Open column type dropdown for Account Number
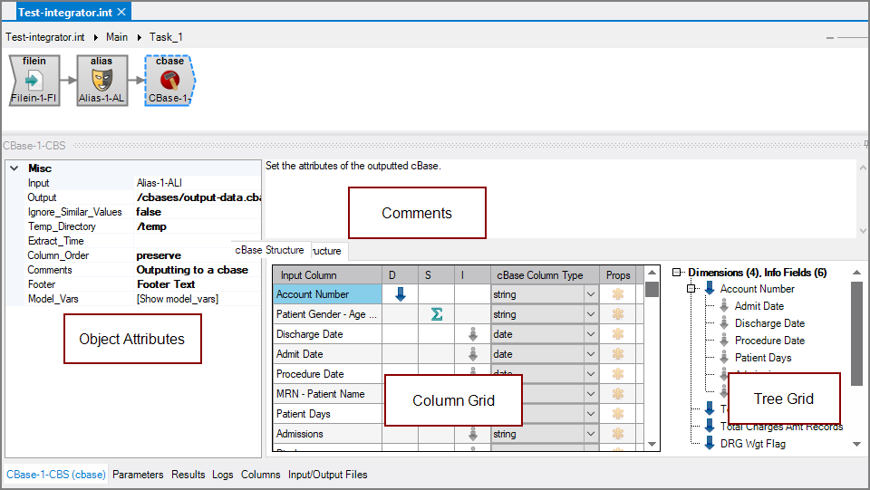Screen dimensions: 870x490 [x=590, y=294]
